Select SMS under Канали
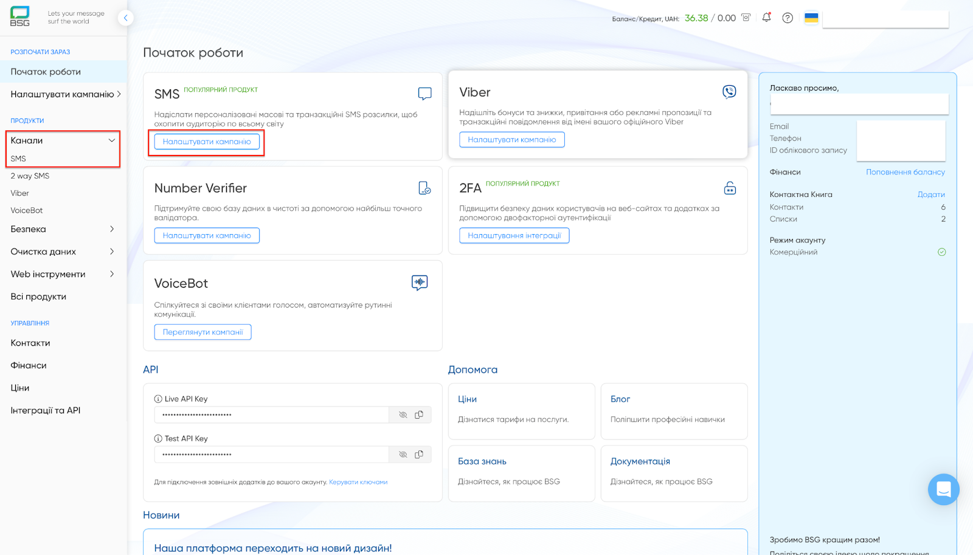Screen dimensions: 973x555 [18, 159]
